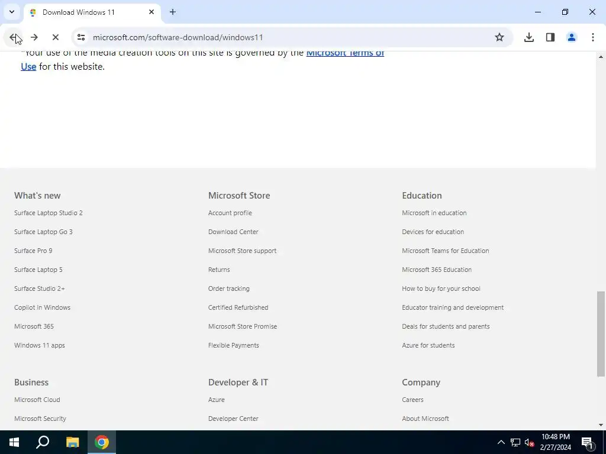The width and height of the screenshot is (606, 454).
Task: Open Microsoft Security link
Action: tap(40, 419)
